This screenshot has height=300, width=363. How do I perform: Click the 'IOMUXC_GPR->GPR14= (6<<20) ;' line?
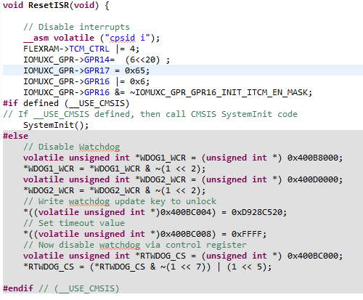point(97,60)
